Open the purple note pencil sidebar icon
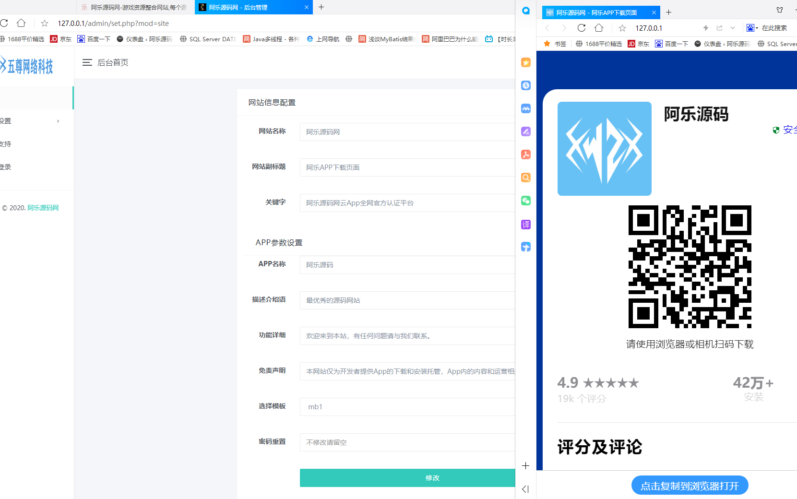The width and height of the screenshot is (797, 499). point(526,131)
